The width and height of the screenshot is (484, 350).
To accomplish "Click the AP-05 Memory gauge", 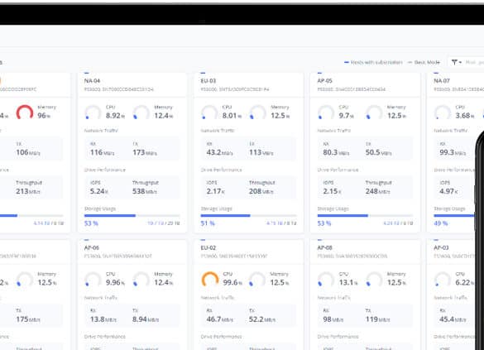I will 374,113.
